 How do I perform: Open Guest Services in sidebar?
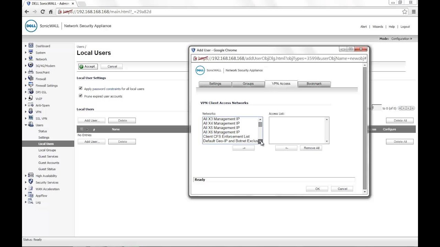click(48, 156)
